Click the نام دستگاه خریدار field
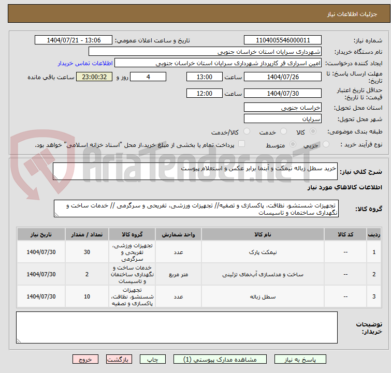391x373 pixels. point(205,51)
